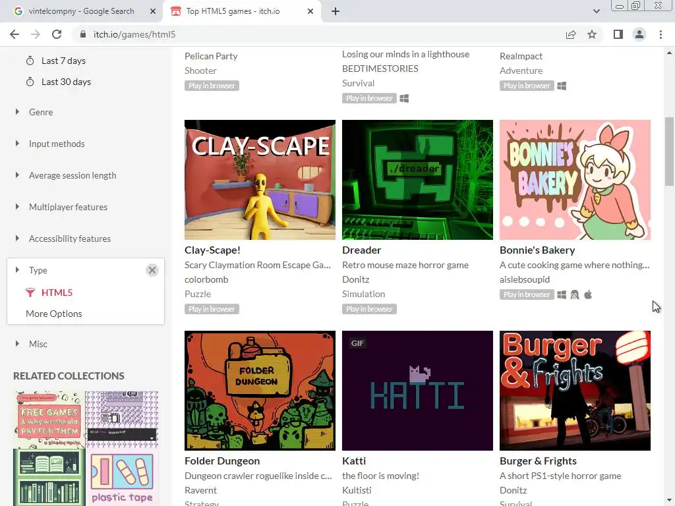The image size is (675, 506).
Task: Filter games by Last 30 days
Action: pyautogui.click(x=66, y=82)
